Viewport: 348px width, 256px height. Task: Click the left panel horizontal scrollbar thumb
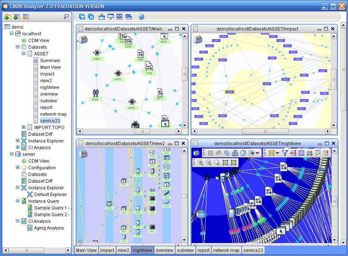pos(26,250)
